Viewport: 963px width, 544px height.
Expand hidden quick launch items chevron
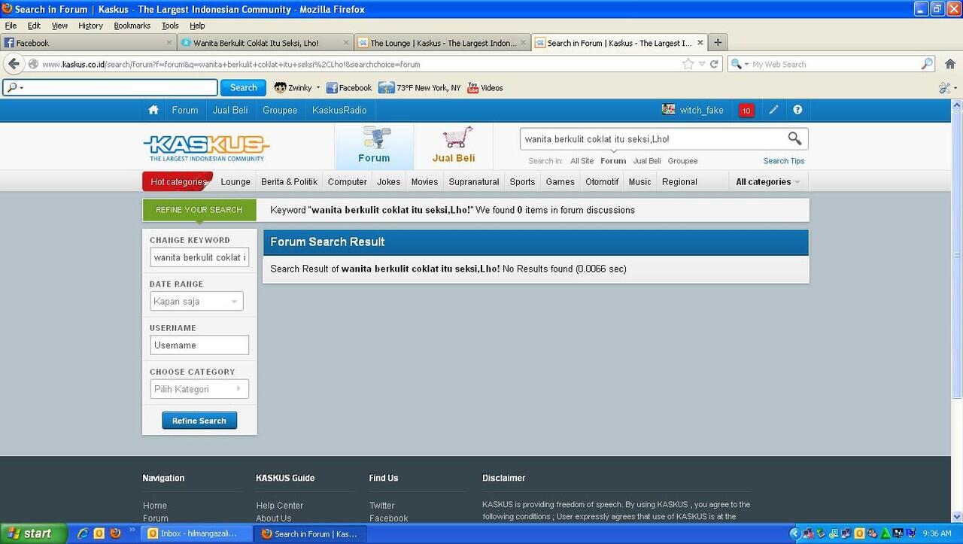coord(132,530)
